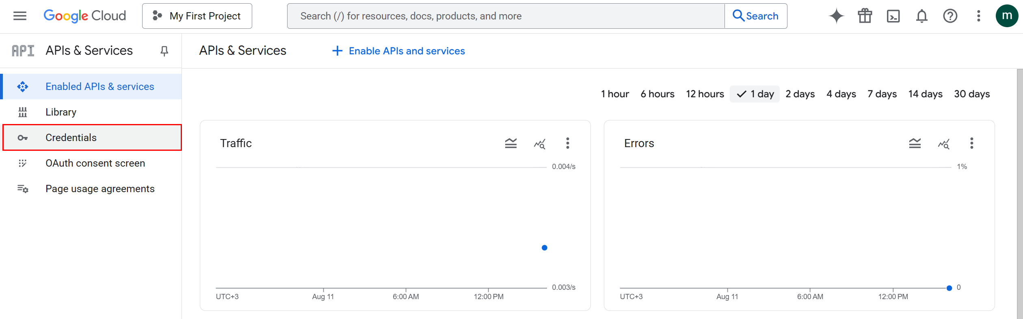
Task: Open Traffic chart more options menu
Action: (x=568, y=143)
